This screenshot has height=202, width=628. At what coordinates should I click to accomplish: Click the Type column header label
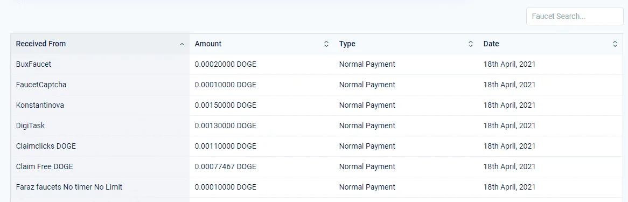[347, 44]
